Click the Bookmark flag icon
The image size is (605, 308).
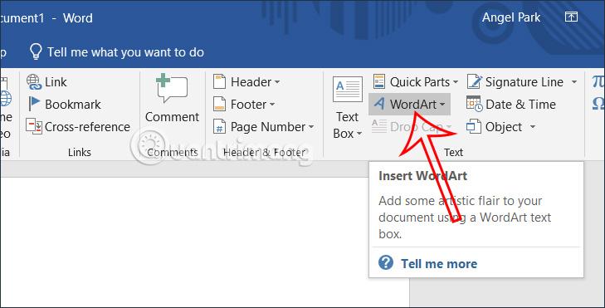tap(34, 105)
